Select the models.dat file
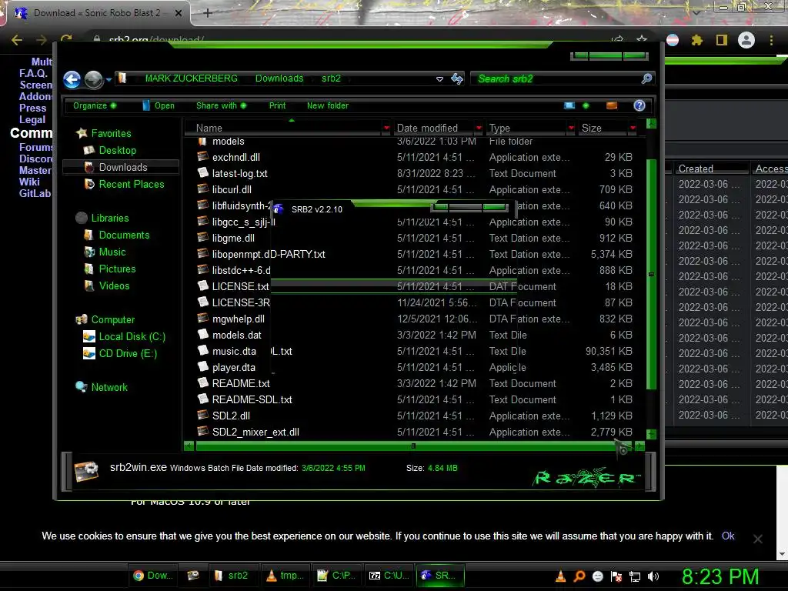The width and height of the screenshot is (788, 591). (x=237, y=336)
